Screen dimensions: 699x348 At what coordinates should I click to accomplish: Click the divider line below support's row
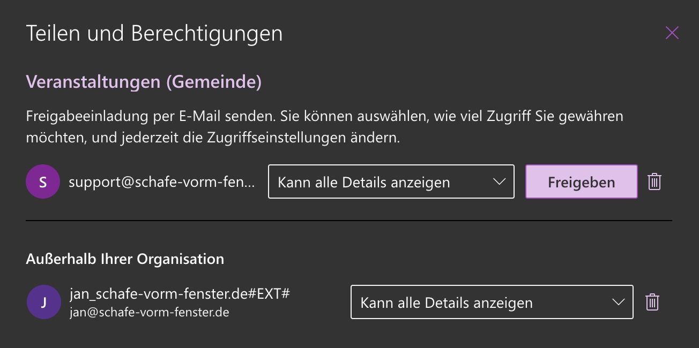click(348, 221)
